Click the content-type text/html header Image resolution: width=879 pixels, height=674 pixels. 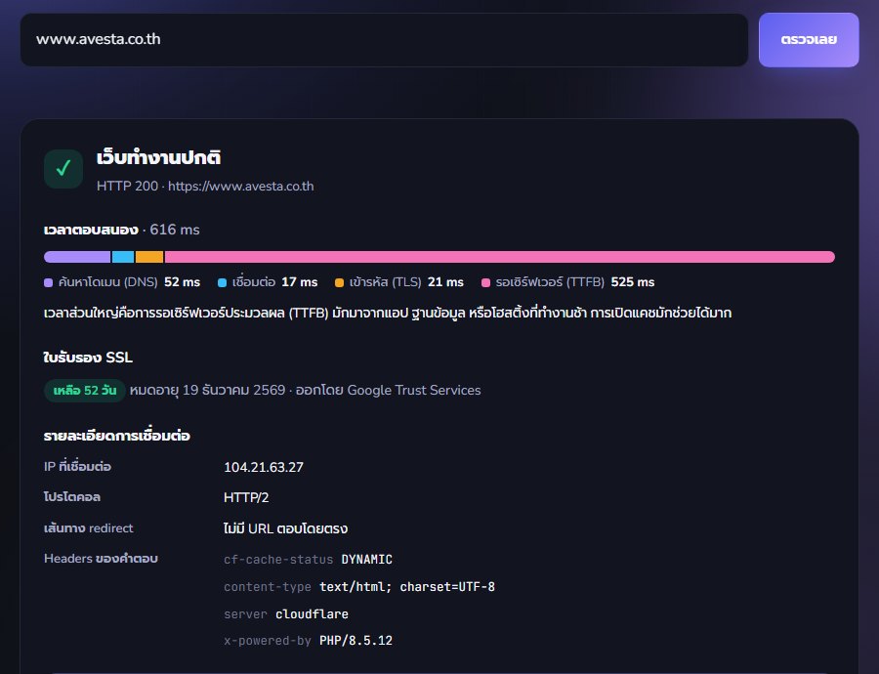tap(359, 586)
